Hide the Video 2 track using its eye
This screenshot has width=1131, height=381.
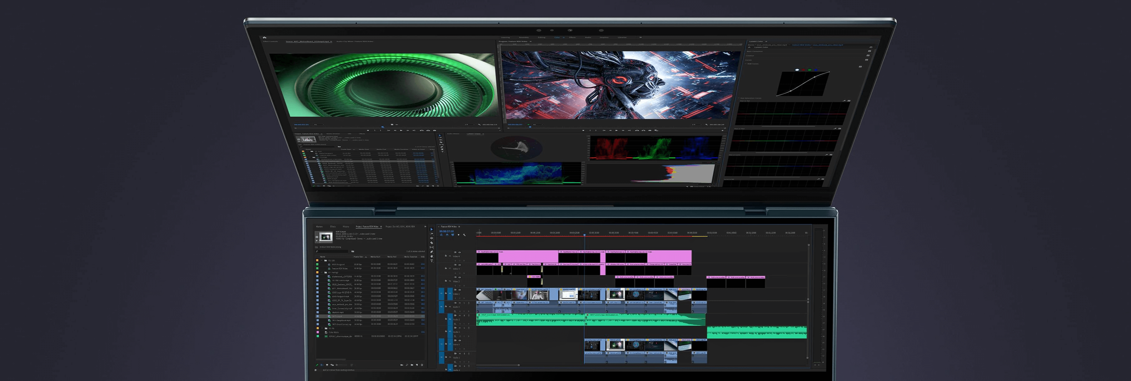(x=460, y=277)
